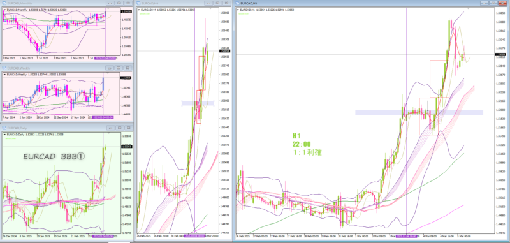This screenshot has width=510, height=243.
Task: Maximize the EURCAD,Weekly chart window
Action: pyautogui.click(x=119, y=68)
